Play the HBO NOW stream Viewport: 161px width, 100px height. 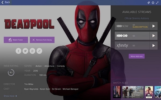click(153, 26)
